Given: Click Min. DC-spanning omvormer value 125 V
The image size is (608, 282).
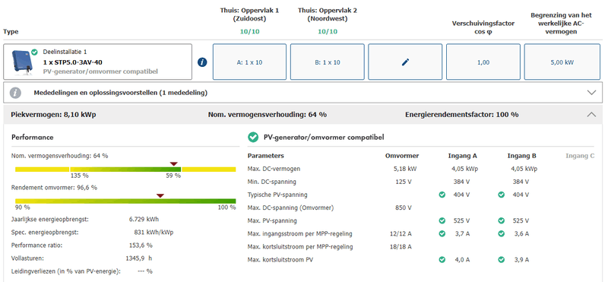Looking at the screenshot, I should 404,182.
